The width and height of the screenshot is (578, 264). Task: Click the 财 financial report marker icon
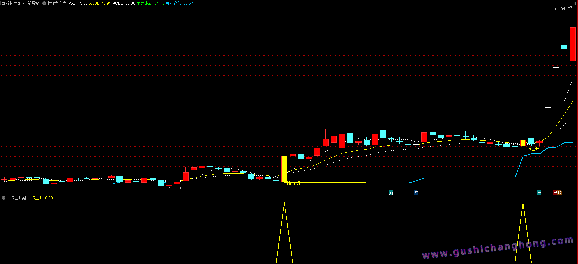pos(416,193)
